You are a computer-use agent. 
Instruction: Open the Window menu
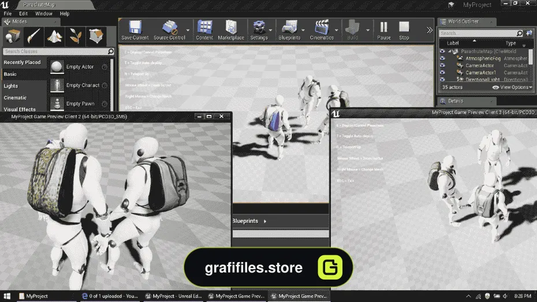click(x=43, y=14)
